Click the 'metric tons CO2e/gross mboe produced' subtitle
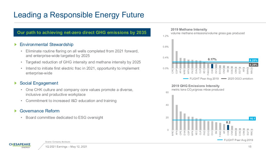This screenshot has height=150, width=266. [198, 90]
